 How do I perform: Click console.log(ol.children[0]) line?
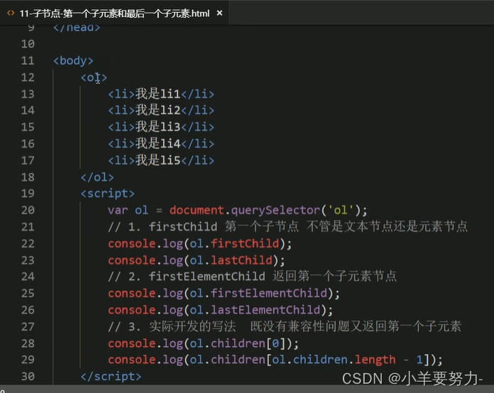click(x=203, y=343)
